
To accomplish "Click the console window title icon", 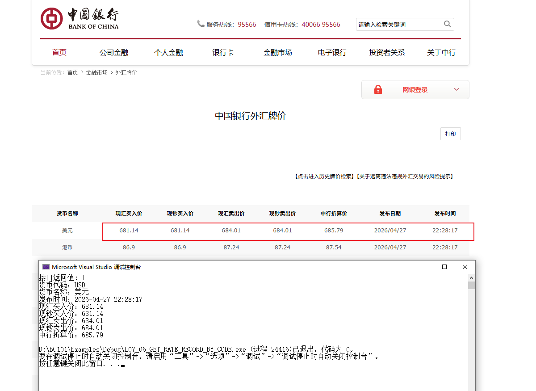I will [x=46, y=267].
